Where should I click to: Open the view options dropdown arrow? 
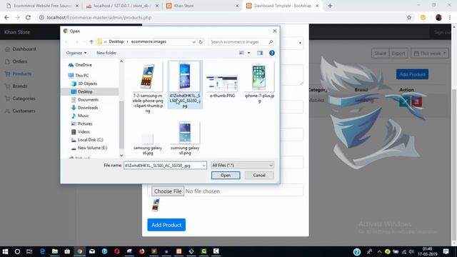click(248, 53)
